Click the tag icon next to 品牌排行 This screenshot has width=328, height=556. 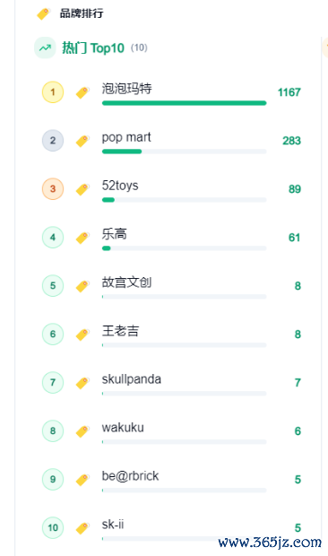[44, 13]
